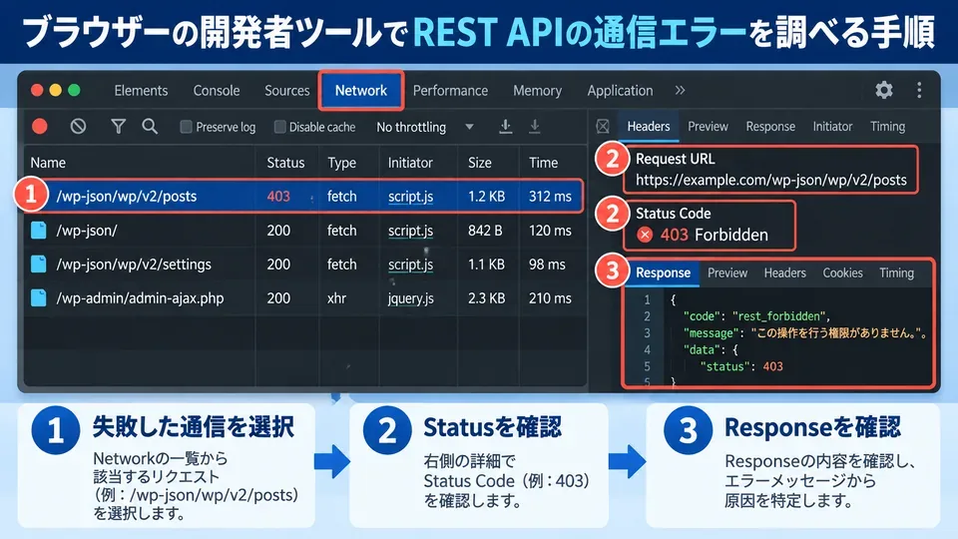
Task: Click the import HAR upload arrow icon
Action: [505, 127]
